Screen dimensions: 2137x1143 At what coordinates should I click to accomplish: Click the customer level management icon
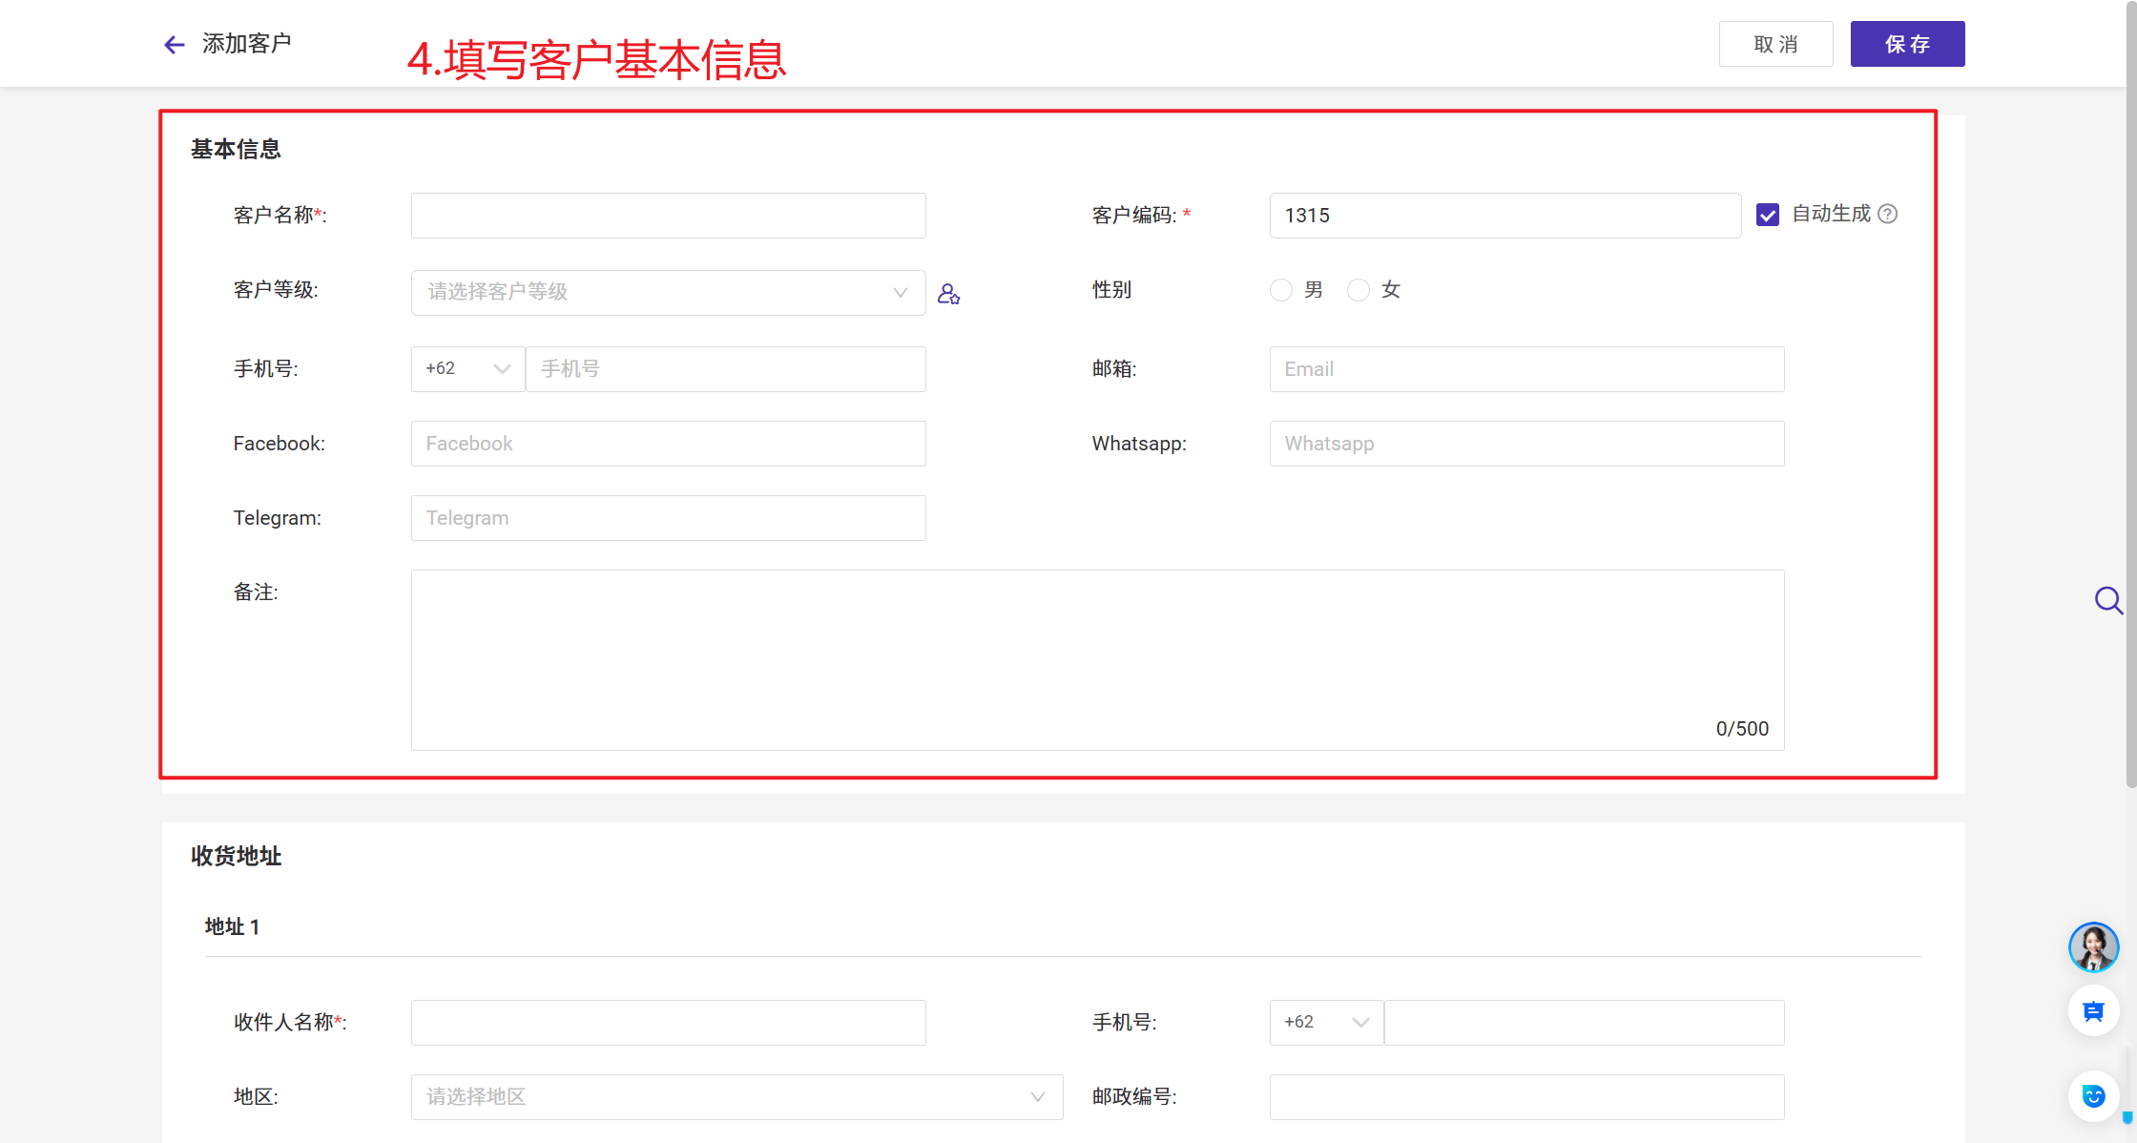pyautogui.click(x=948, y=294)
